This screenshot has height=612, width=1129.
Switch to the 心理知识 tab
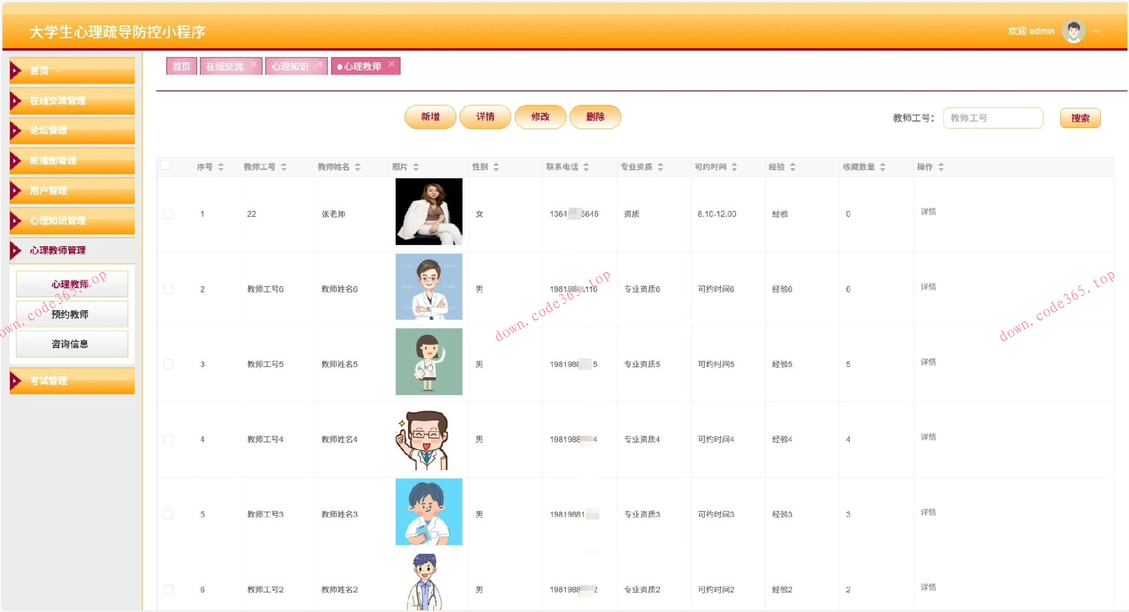290,66
